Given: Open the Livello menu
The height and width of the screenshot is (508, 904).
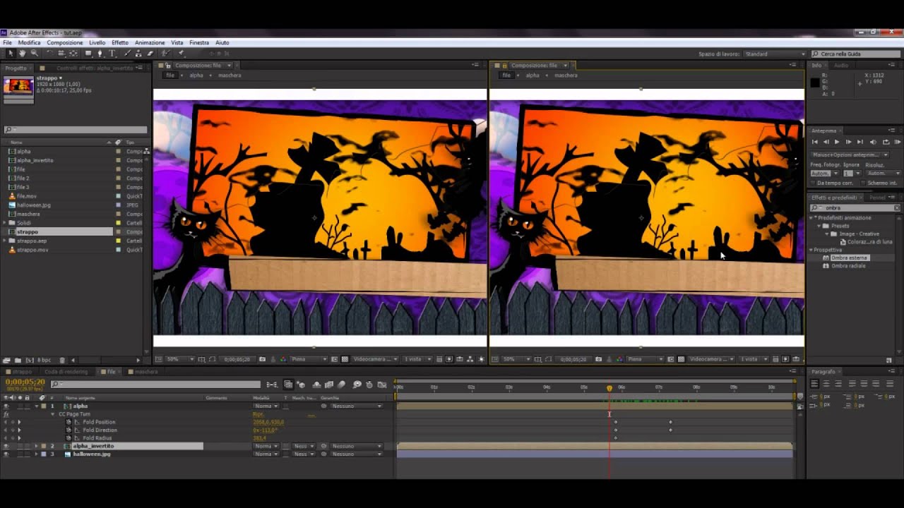Looking at the screenshot, I should (97, 42).
